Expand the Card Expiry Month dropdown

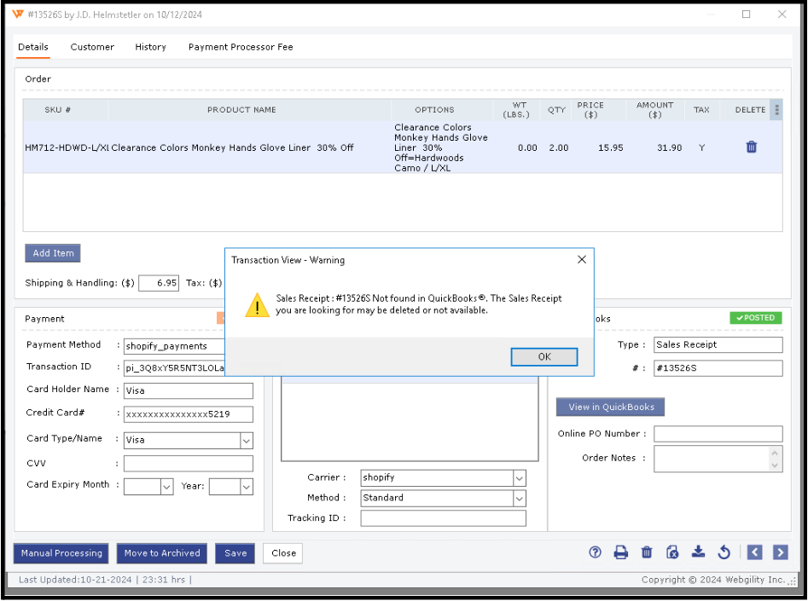click(166, 487)
